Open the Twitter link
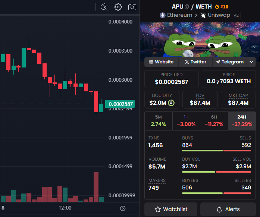Viewport: 260px width, 217px height. [195, 62]
